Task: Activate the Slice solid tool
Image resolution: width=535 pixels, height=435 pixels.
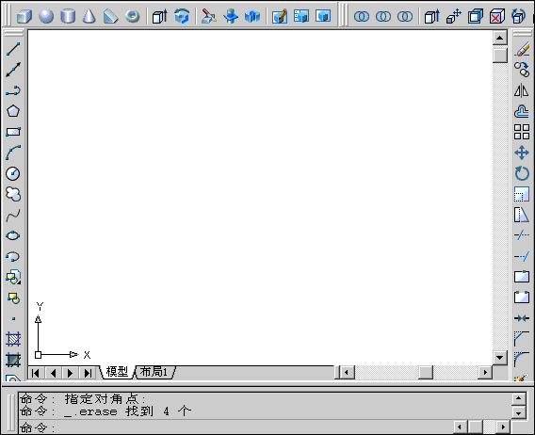Action: (x=209, y=16)
